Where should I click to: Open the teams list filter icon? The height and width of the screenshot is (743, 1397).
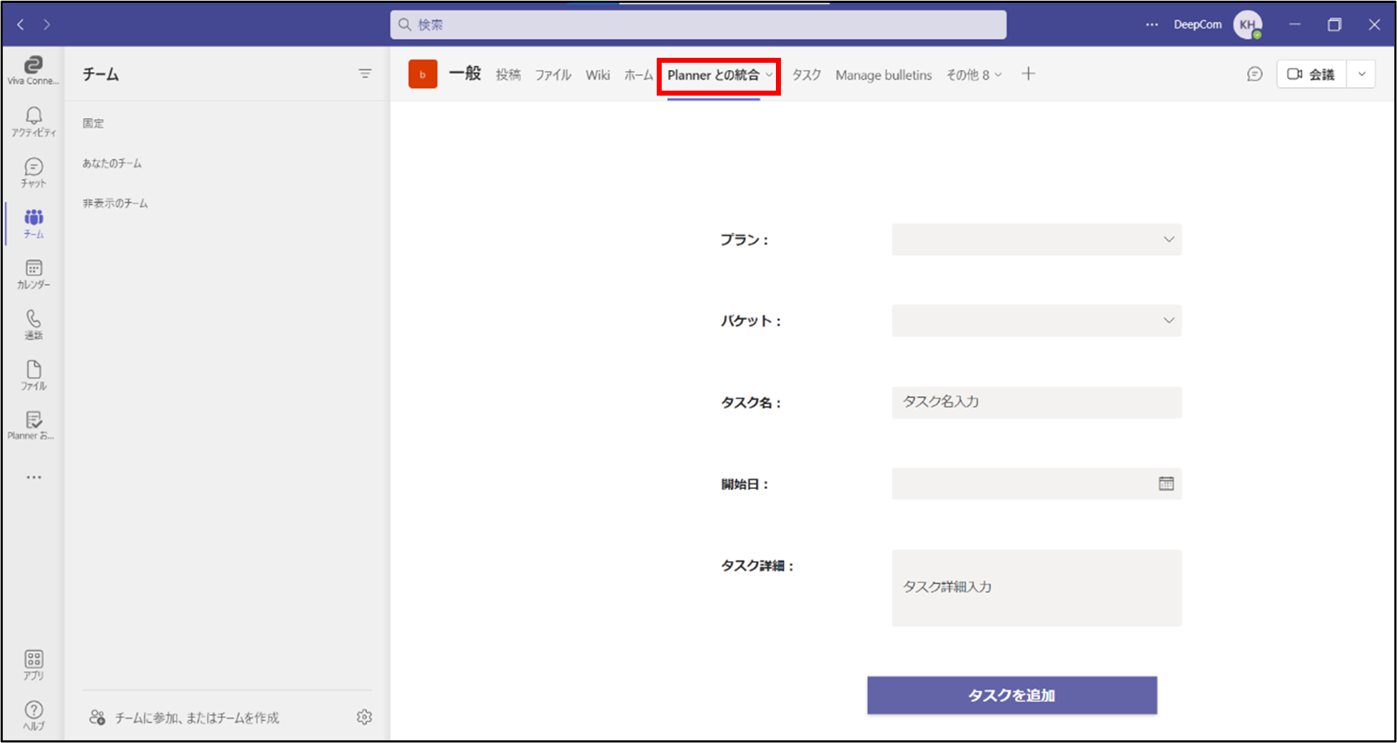[365, 74]
